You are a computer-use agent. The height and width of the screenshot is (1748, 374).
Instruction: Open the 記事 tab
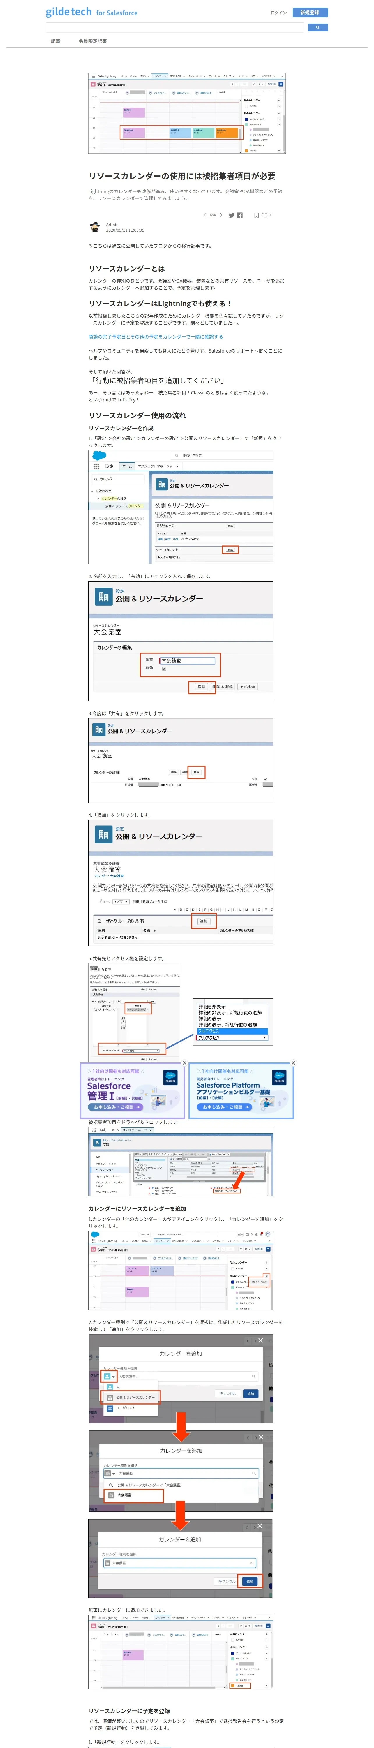click(56, 41)
